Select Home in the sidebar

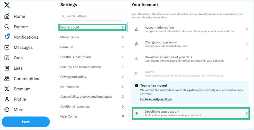[x=19, y=16]
